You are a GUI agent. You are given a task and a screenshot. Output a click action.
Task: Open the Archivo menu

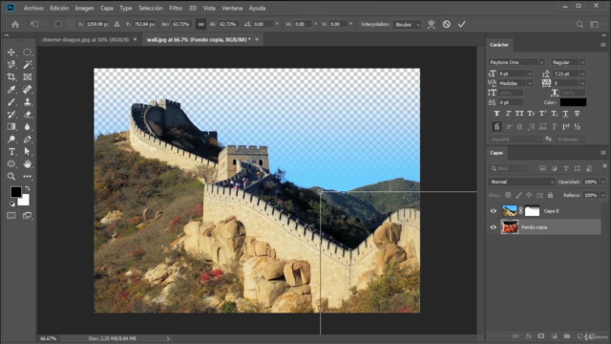click(33, 8)
